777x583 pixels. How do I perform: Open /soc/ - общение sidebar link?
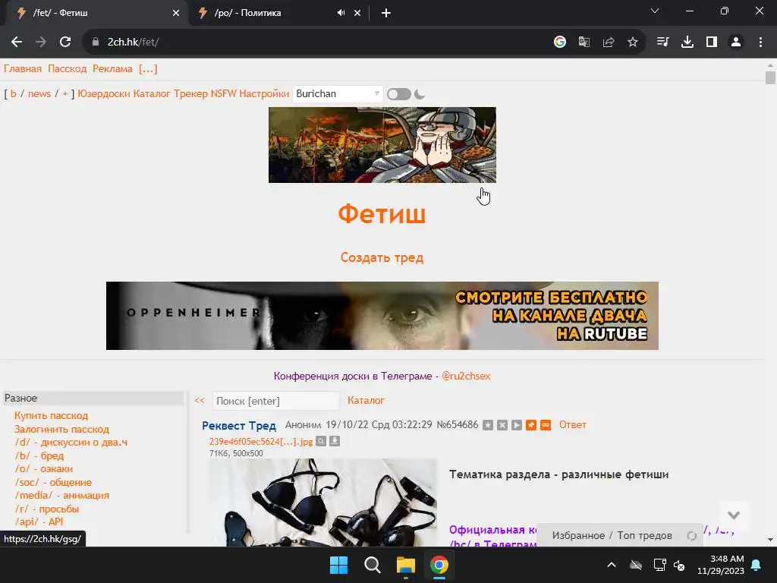pos(53,482)
